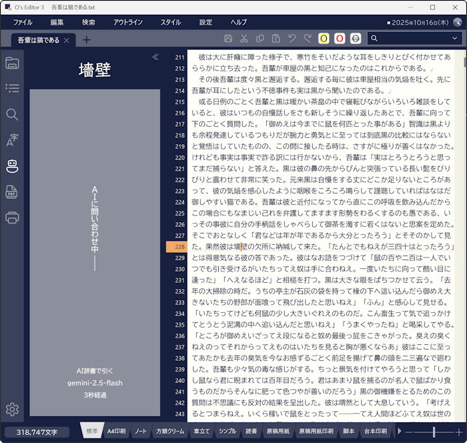The width and height of the screenshot is (467, 443).
Task: Close the 吾輩は猫である tab
Action: [67, 41]
